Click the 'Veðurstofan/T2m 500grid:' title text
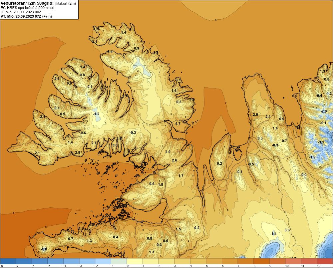The width and height of the screenshot is (333, 268). 27,3
